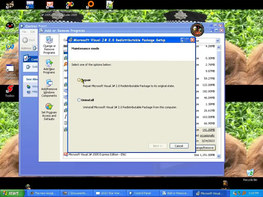This screenshot has height=197, width=263.
Task: Click the J# Setup title bar icon
Action: (71, 40)
